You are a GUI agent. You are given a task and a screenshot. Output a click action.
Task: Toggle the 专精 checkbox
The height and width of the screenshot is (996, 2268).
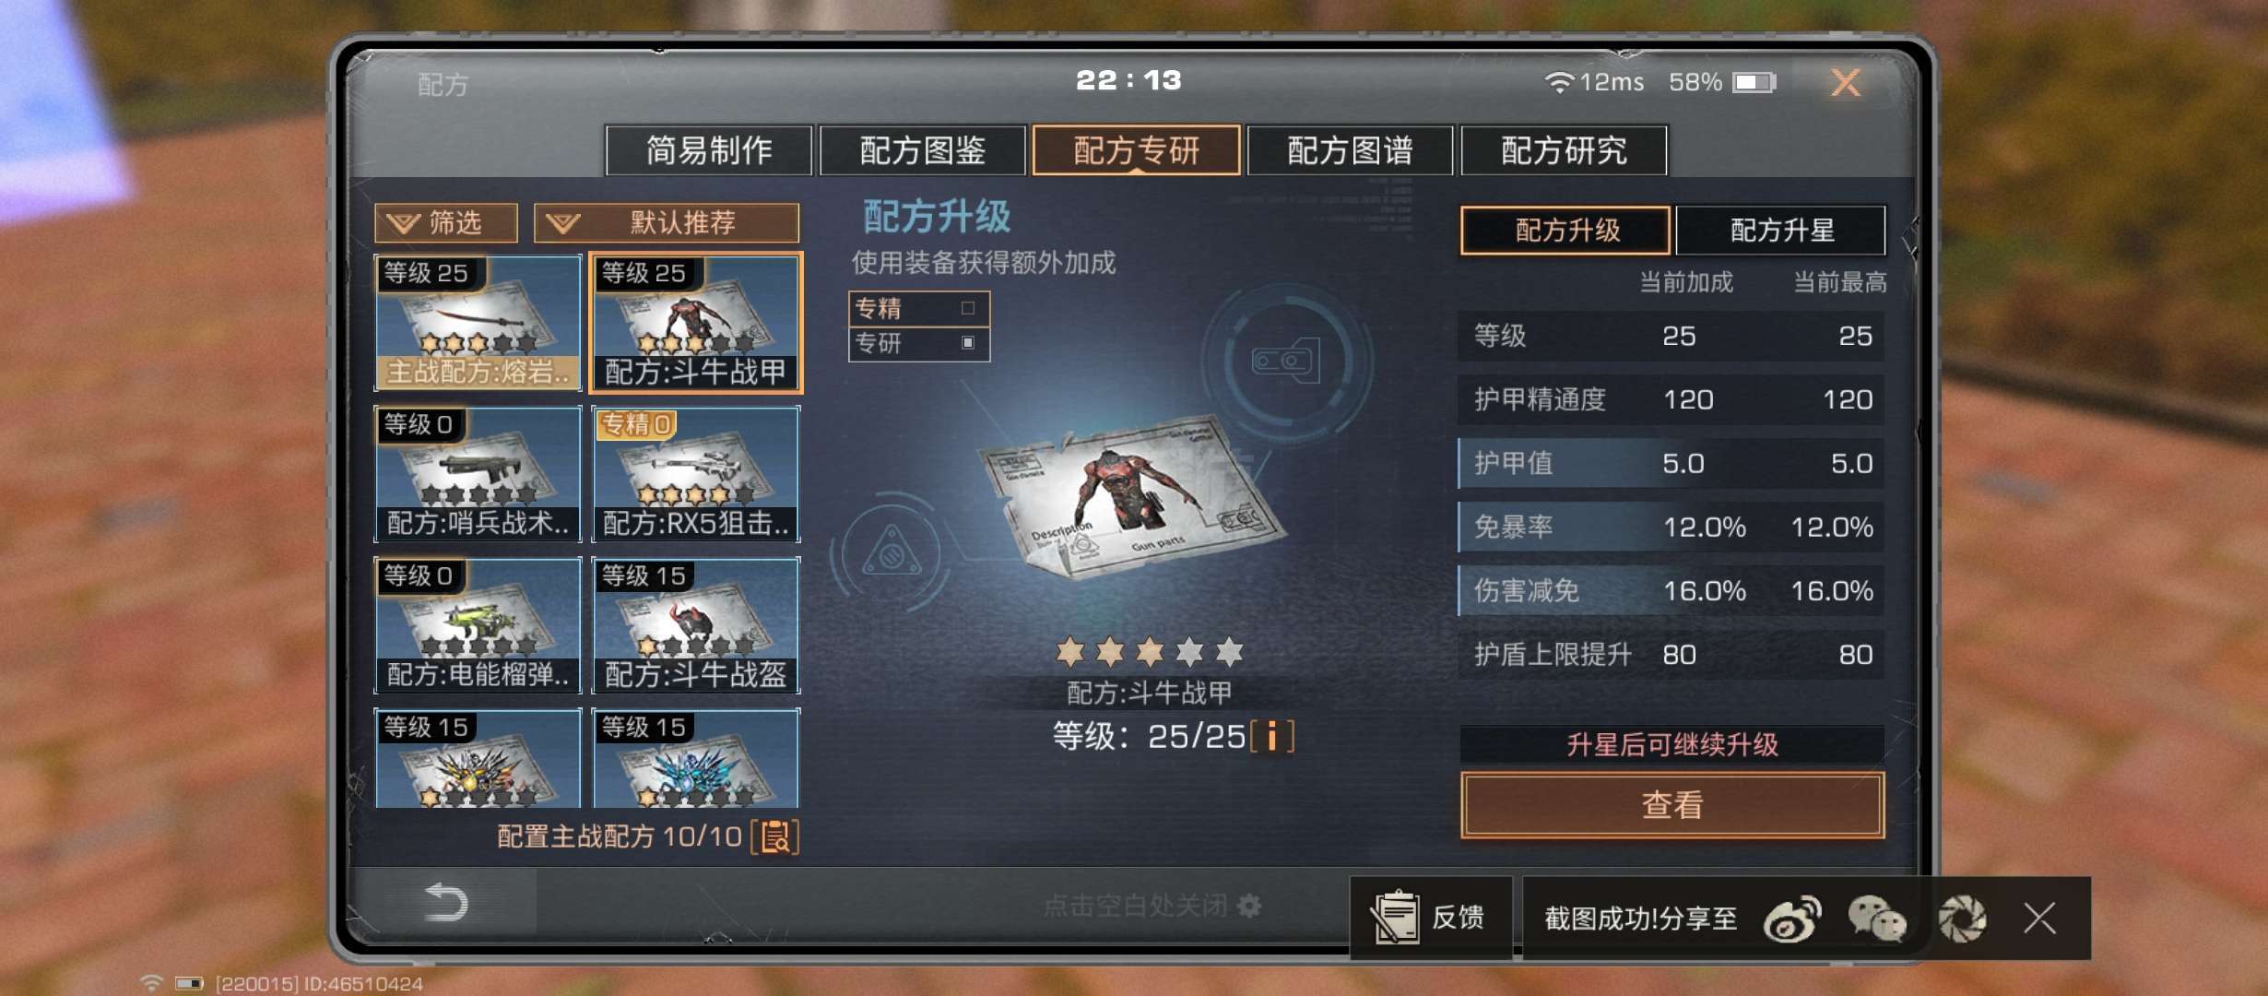[x=968, y=308]
